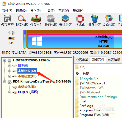Screen dimensions: 122x118
Task: Click the DiskGenius app logo in title bar
Action: click(x=4, y=4)
